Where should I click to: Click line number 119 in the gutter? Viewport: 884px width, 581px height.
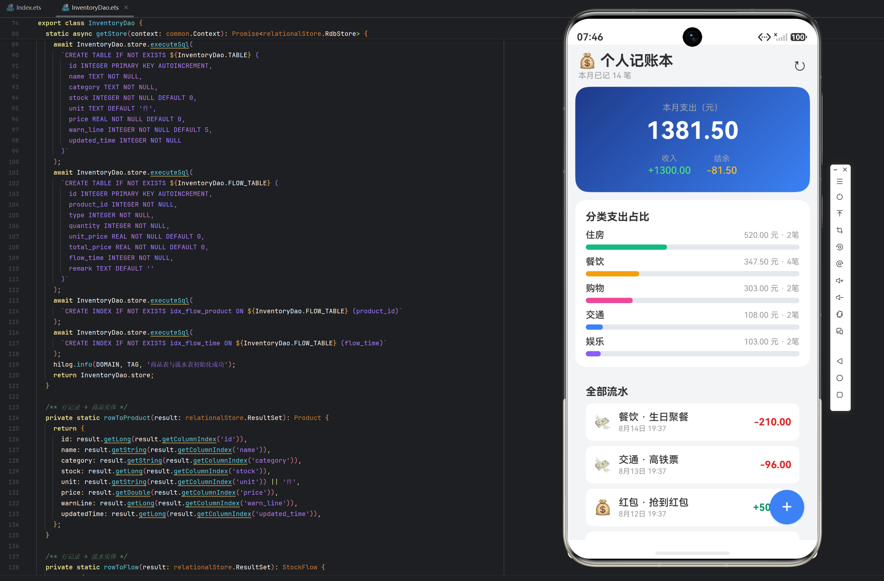(14, 365)
